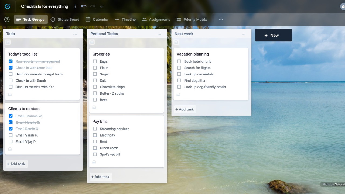Uncheck Run reports for management
Screen dimensions: 345x194
(11, 61)
